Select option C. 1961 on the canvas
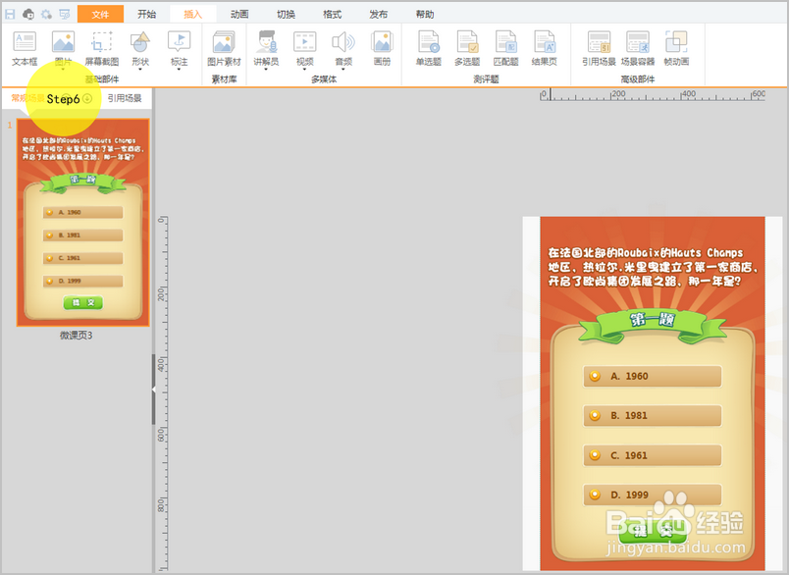The image size is (789, 575). pos(653,455)
